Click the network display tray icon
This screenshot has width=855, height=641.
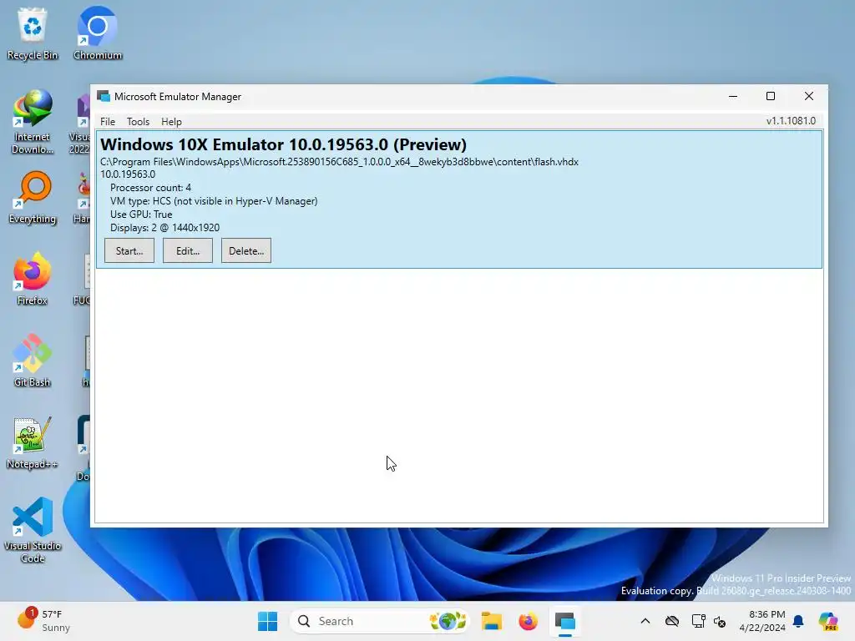pyautogui.click(x=698, y=621)
